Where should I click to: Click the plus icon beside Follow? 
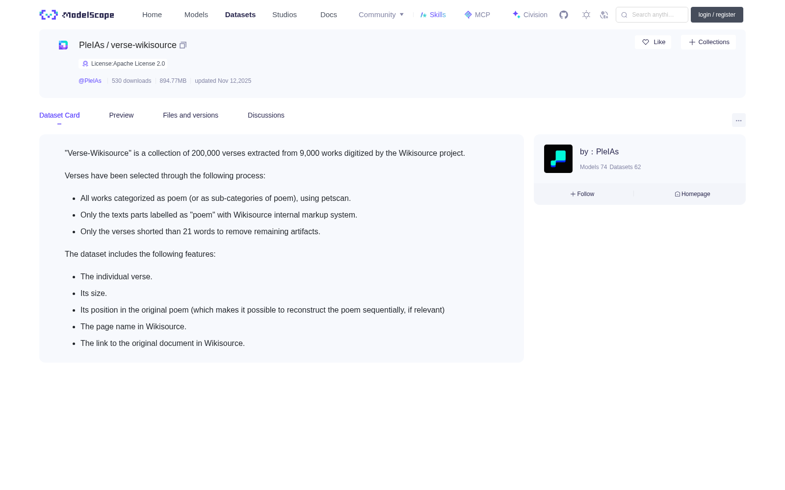pos(573,194)
